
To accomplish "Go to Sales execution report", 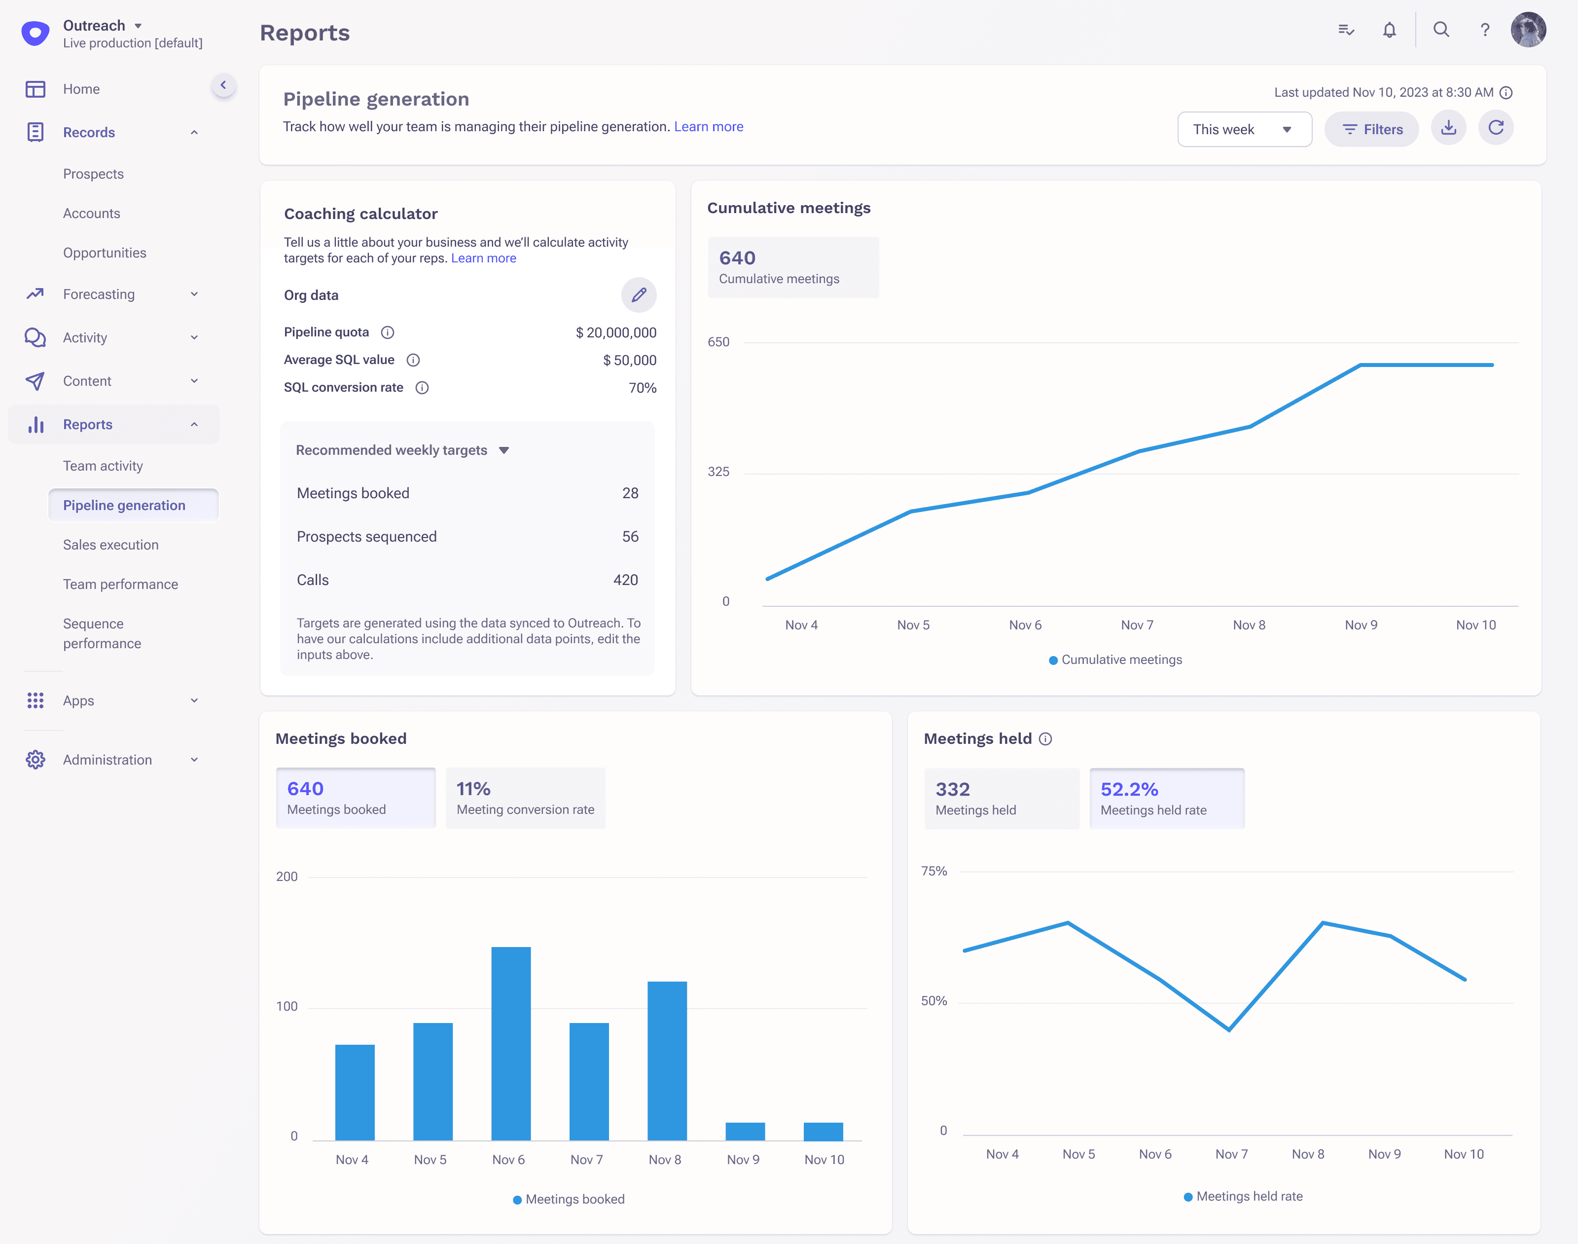I will coord(110,545).
